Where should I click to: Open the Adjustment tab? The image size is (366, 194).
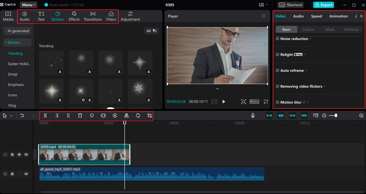pyautogui.click(x=130, y=17)
